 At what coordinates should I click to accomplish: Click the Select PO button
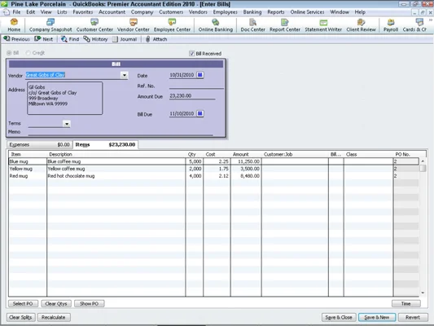point(23,303)
